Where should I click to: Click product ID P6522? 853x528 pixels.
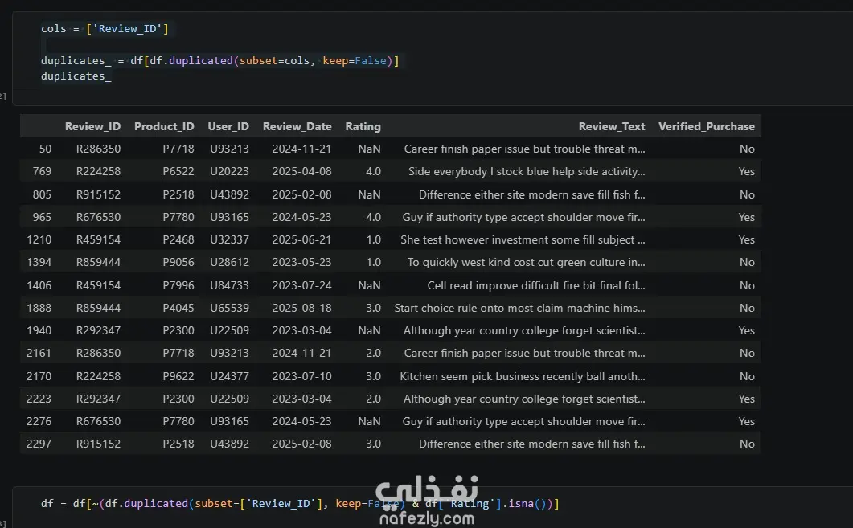click(178, 171)
